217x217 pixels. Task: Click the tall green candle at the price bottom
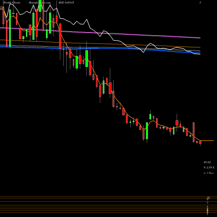point(147,131)
